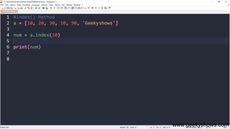Click the New file toolbar icon

pos(2,8)
